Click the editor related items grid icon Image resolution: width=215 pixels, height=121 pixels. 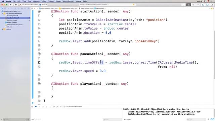(32, 8)
